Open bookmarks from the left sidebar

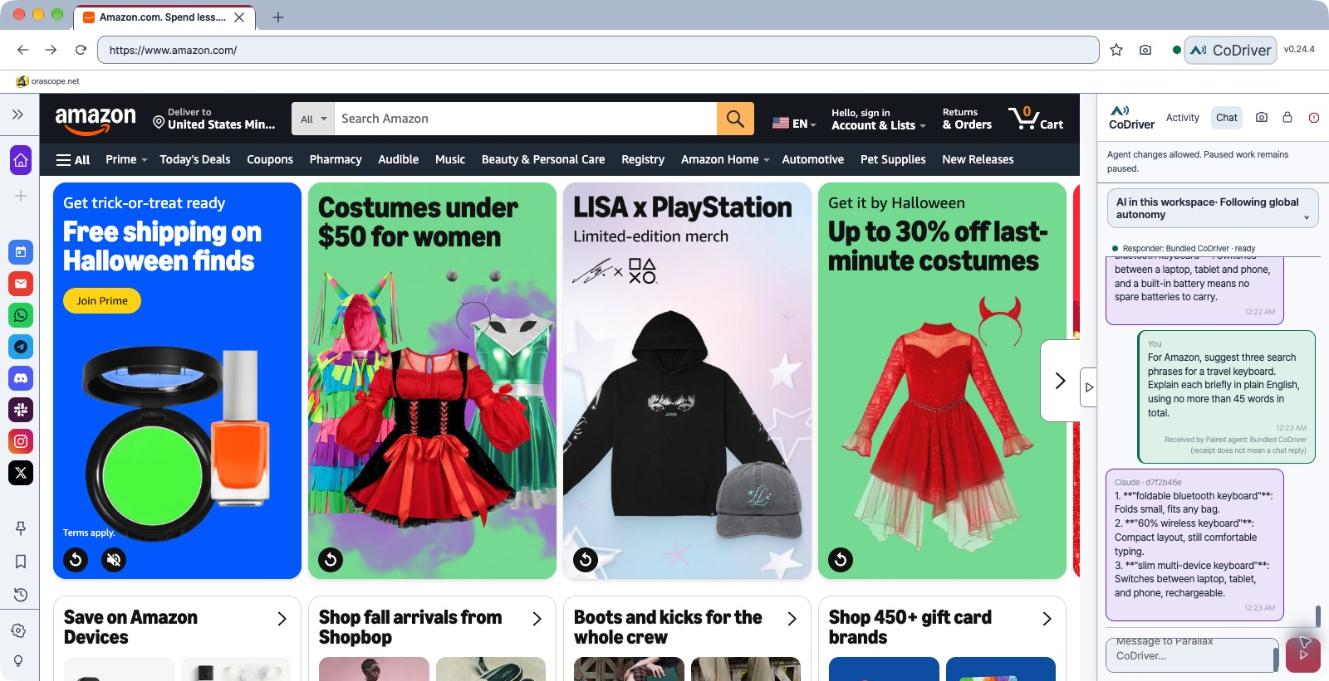(x=21, y=562)
